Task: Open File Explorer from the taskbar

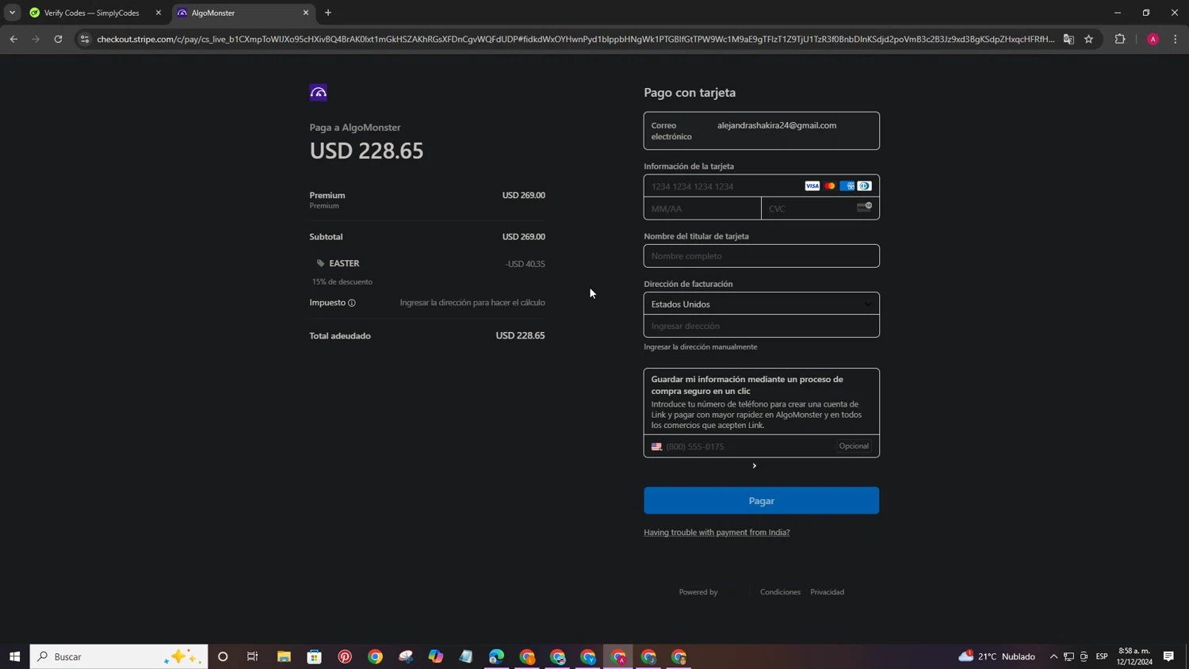Action: coord(284,656)
